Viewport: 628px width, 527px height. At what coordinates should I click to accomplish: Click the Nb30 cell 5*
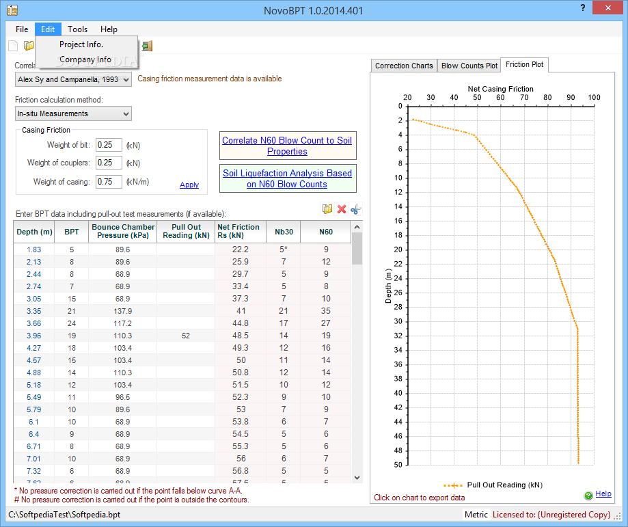click(x=284, y=249)
